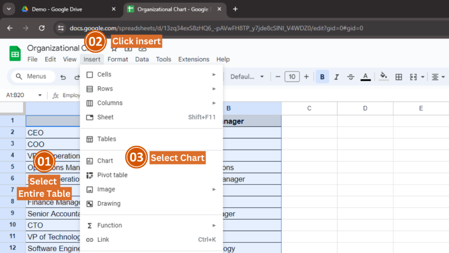The width and height of the screenshot is (449, 253).
Task: Open the Format menu
Action: pyautogui.click(x=118, y=59)
